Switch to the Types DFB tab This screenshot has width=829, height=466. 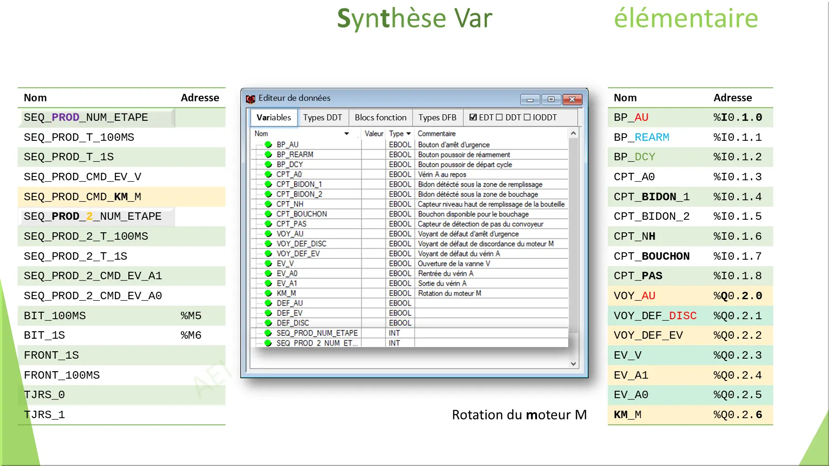pos(438,117)
